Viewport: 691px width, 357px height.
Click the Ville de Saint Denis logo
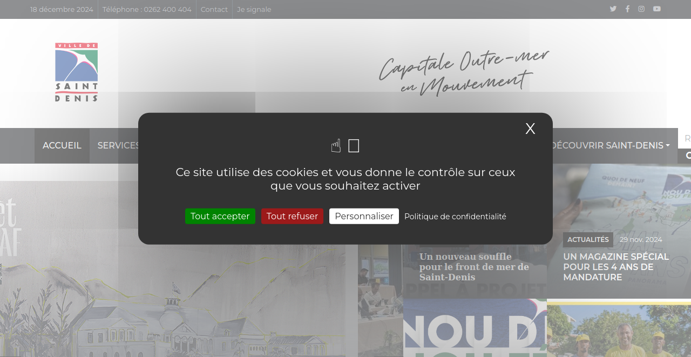click(76, 72)
